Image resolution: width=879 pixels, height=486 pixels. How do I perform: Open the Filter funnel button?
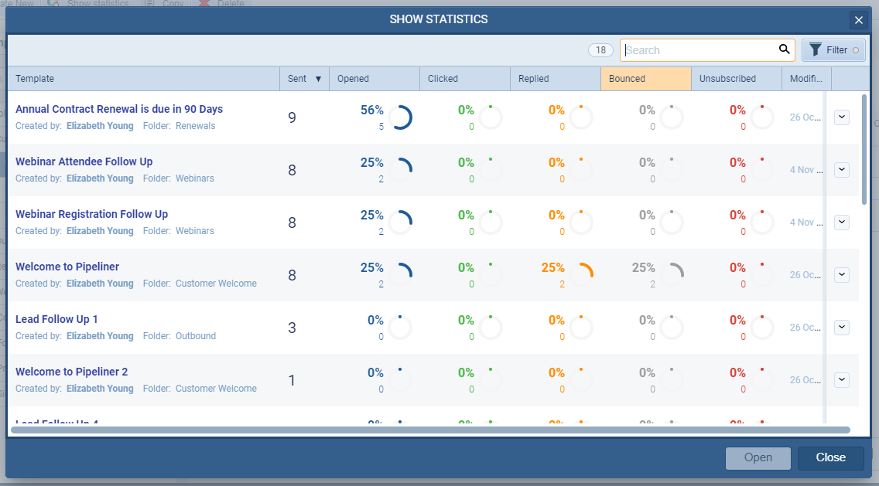pos(833,50)
